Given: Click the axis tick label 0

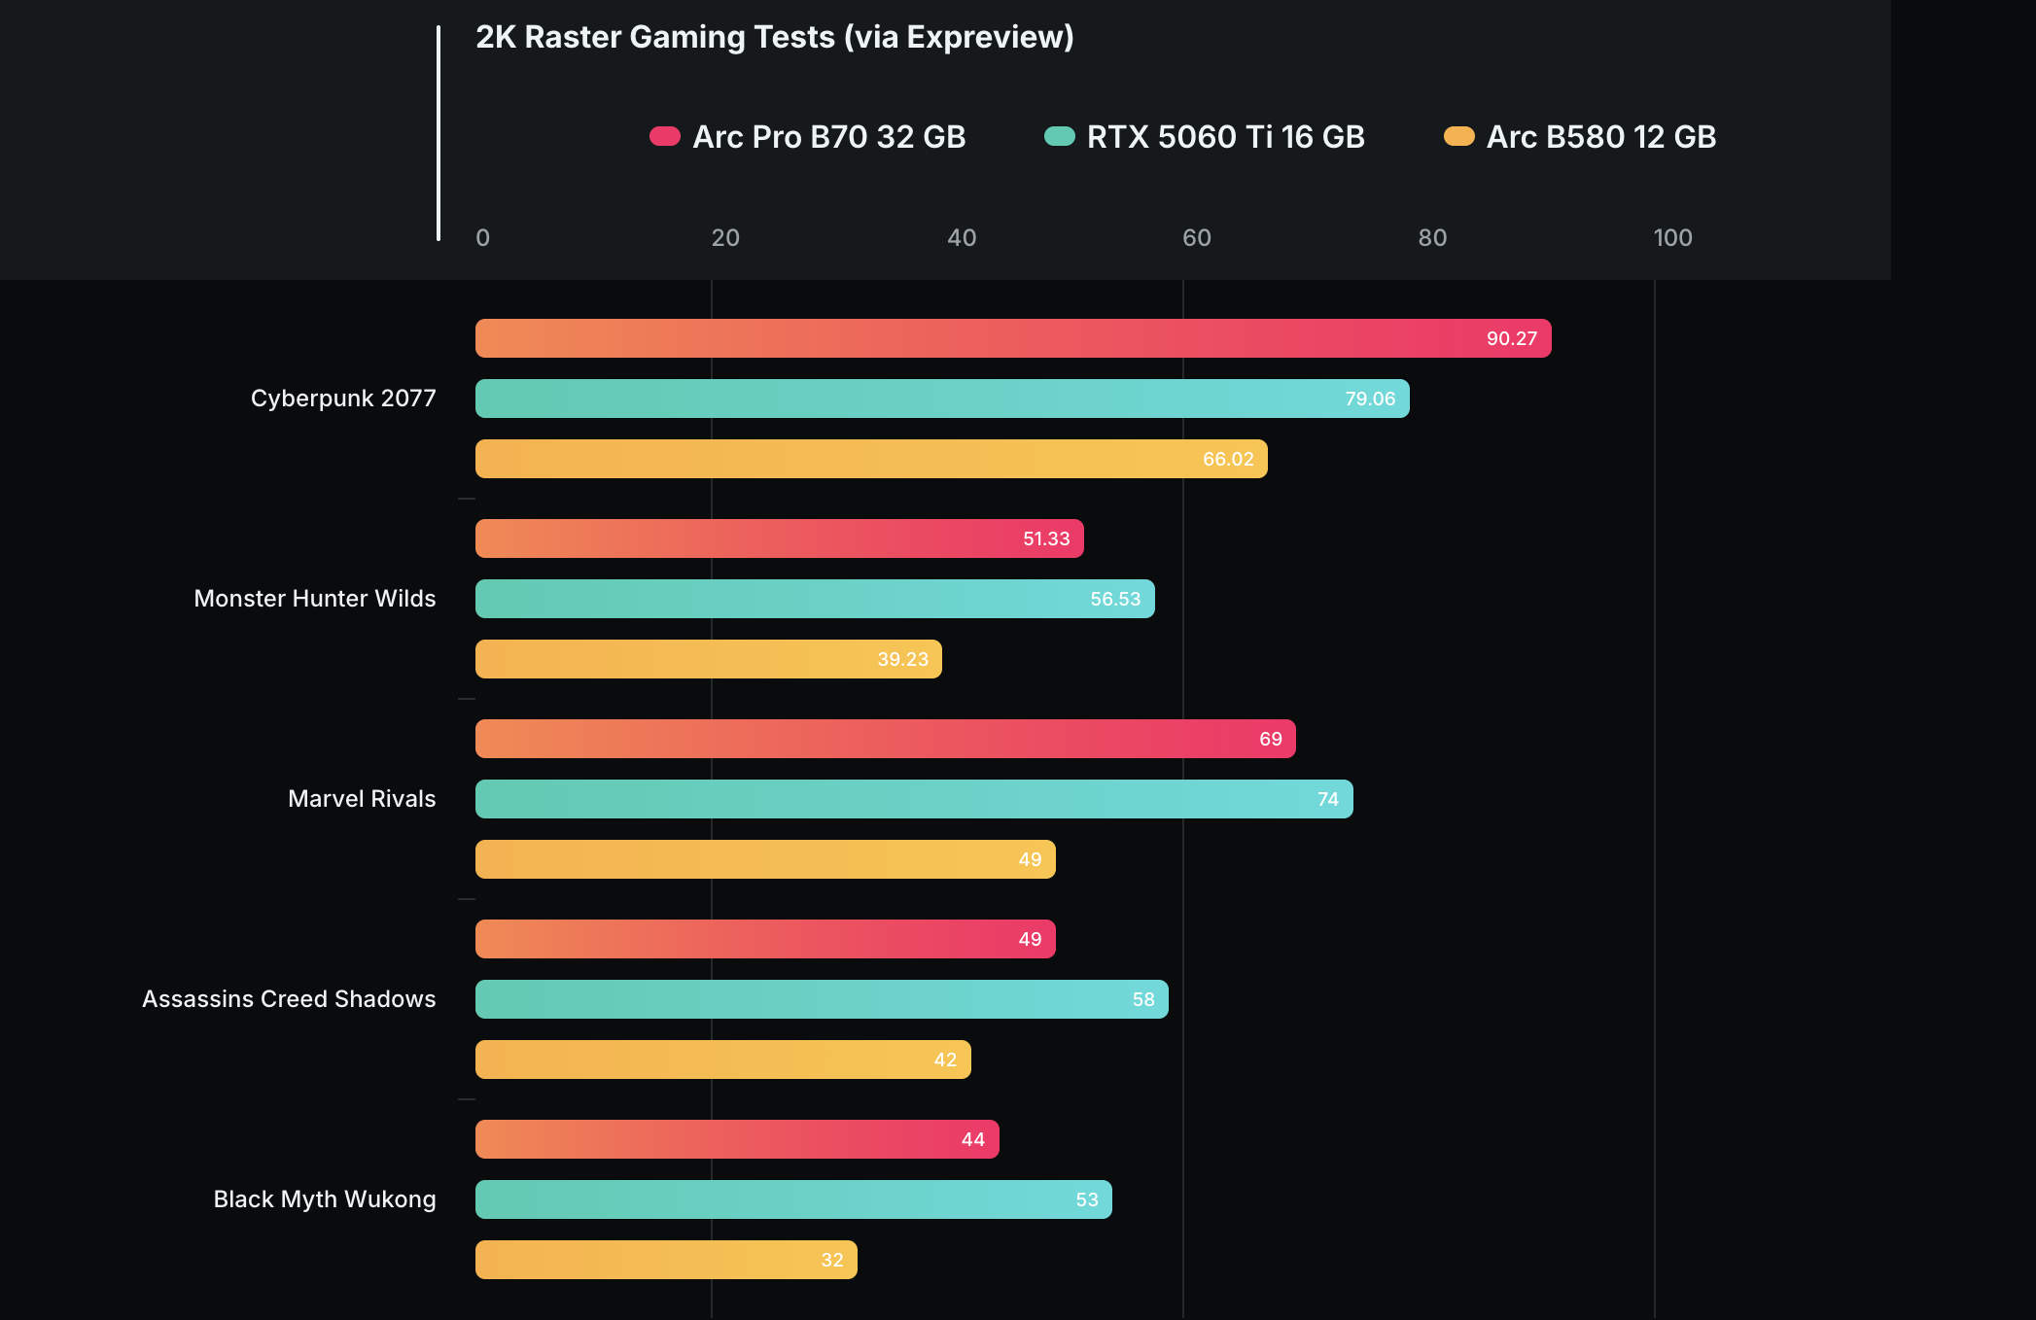Looking at the screenshot, I should pos(483,238).
